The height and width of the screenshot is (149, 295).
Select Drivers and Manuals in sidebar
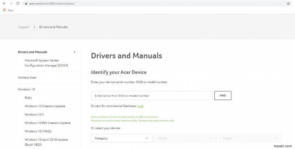point(32,52)
